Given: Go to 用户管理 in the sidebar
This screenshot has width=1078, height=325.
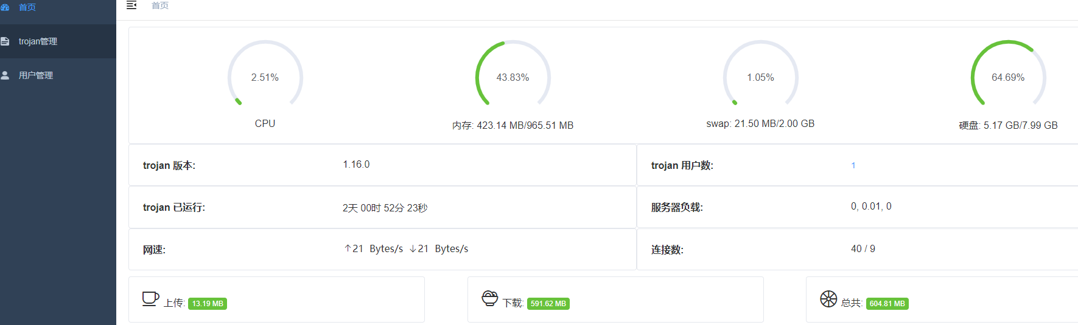Looking at the screenshot, I should 36,75.
